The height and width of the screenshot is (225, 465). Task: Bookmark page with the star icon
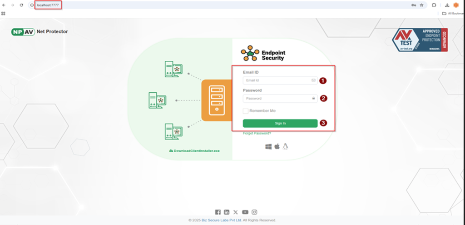point(421,5)
